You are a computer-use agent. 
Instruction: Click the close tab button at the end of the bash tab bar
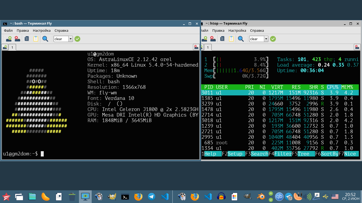click(196, 47)
